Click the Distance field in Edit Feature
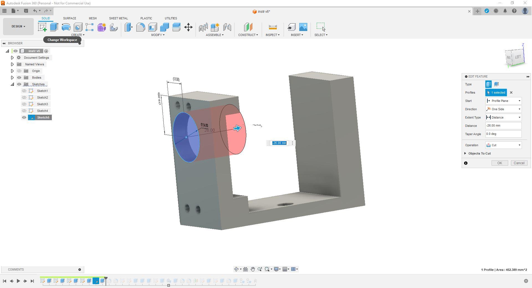532x288 pixels. tap(503, 126)
